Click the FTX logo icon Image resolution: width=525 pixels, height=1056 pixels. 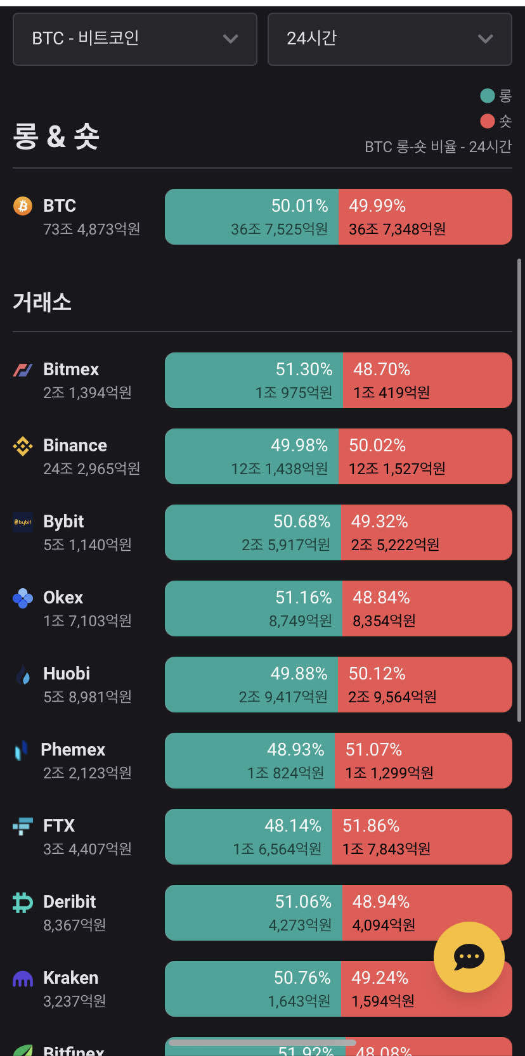click(x=22, y=825)
